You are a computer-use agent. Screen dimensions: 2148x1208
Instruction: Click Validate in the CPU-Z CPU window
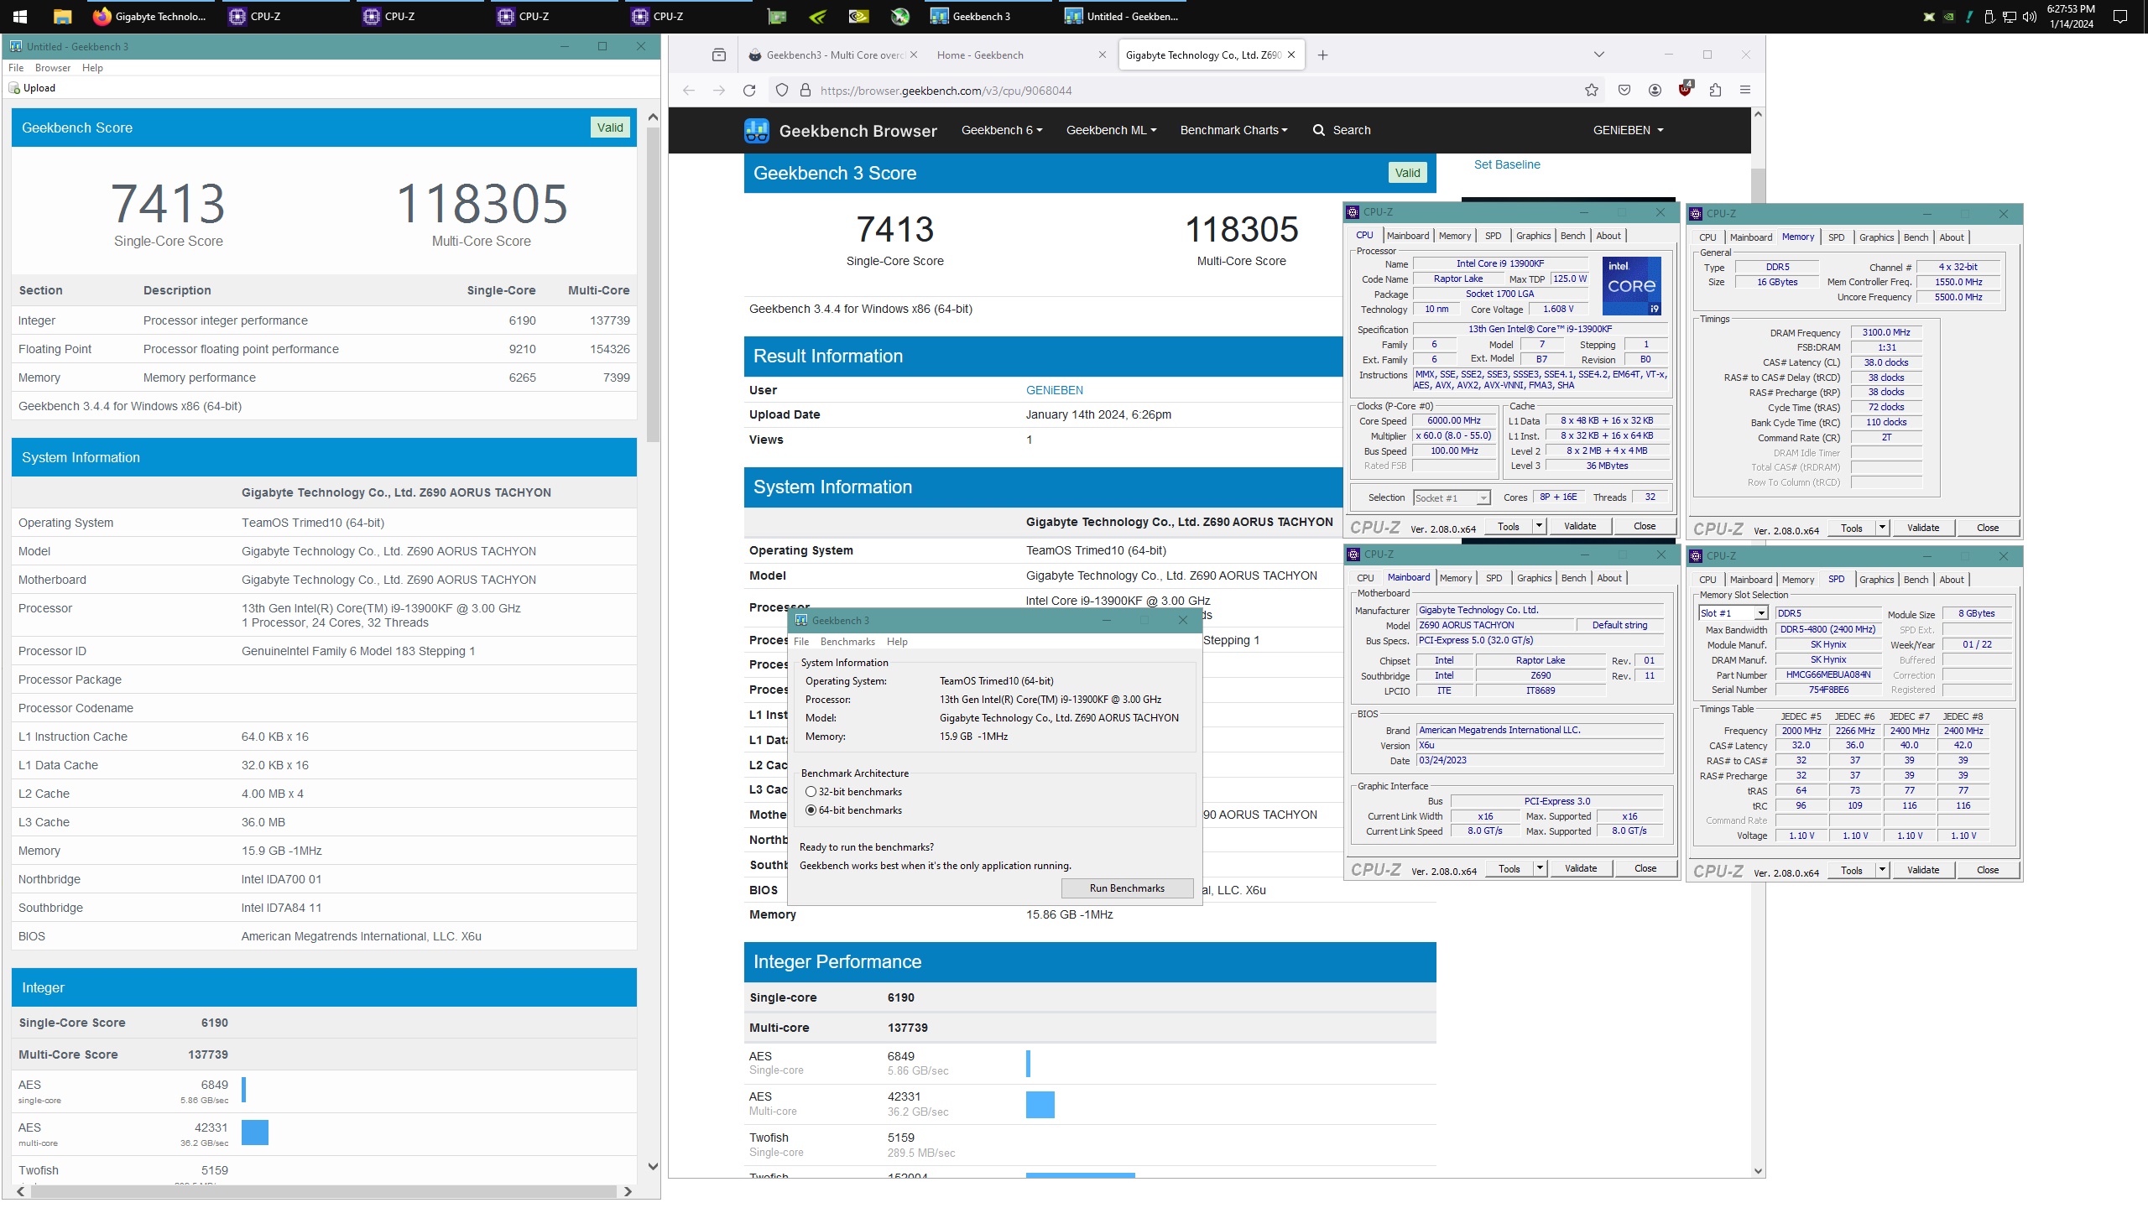pos(1580,526)
